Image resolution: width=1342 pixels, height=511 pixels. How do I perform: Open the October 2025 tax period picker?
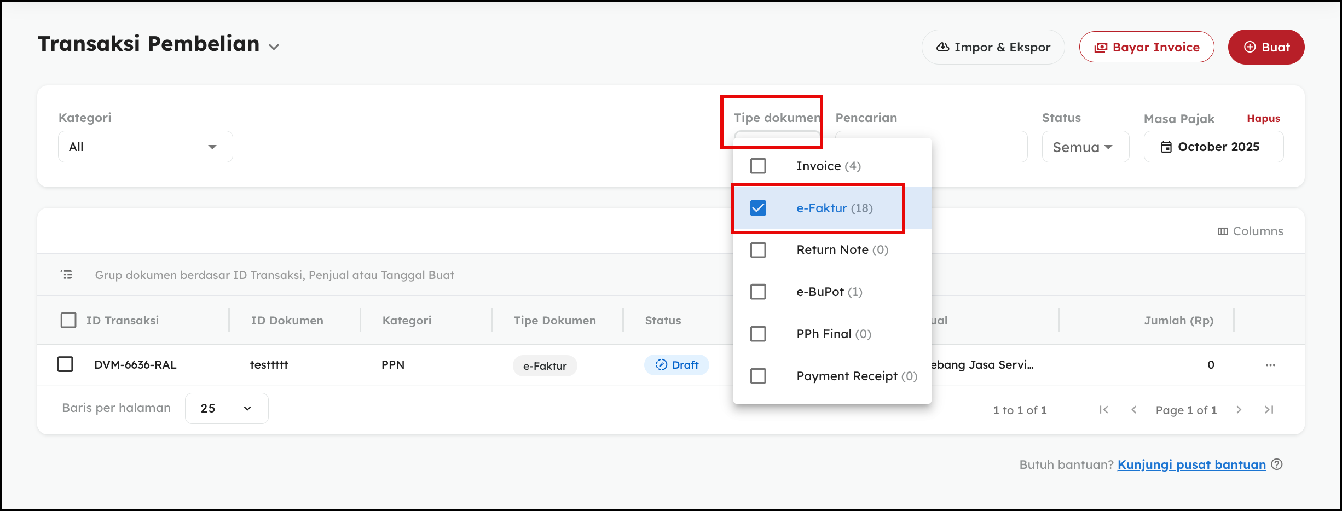[x=1213, y=147]
